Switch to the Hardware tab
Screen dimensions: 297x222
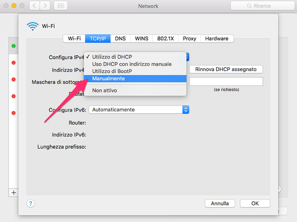216,39
